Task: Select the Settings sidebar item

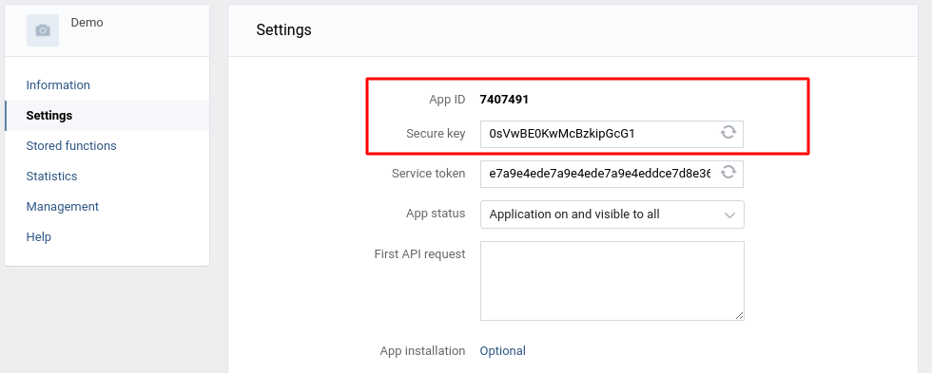Action: pos(49,115)
